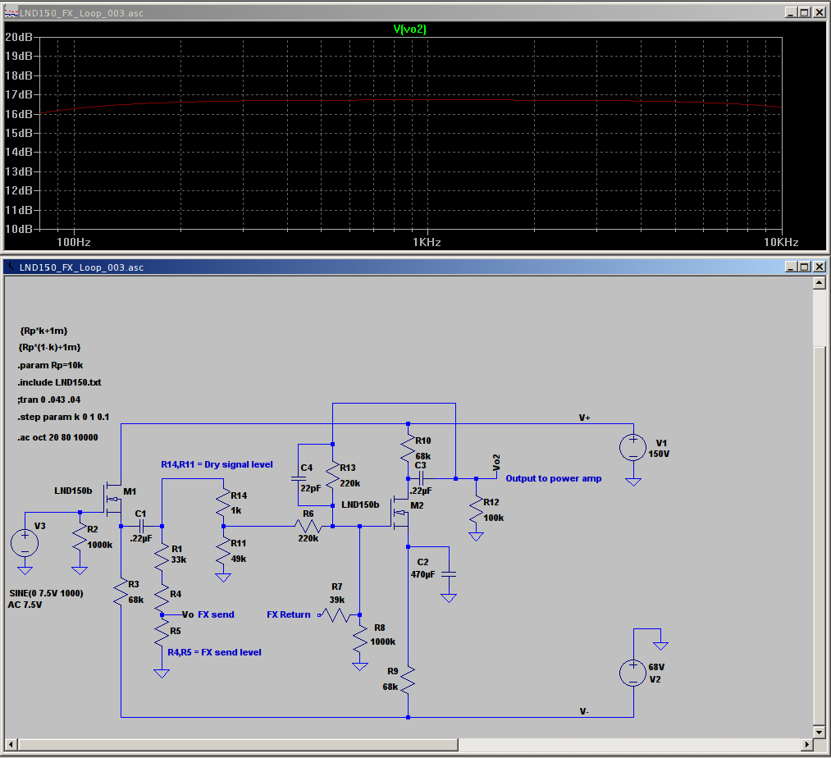This screenshot has width=831, height=758.
Task: Click the {Rp*(1-k)+1m} expression text
Action: (50, 348)
